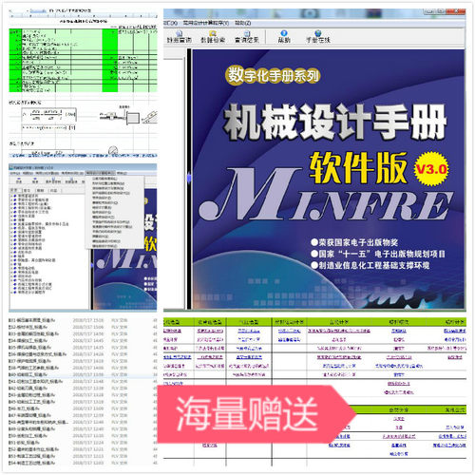Select the highlighted B40 file row
The height and width of the screenshot is (475, 475).
(83, 374)
